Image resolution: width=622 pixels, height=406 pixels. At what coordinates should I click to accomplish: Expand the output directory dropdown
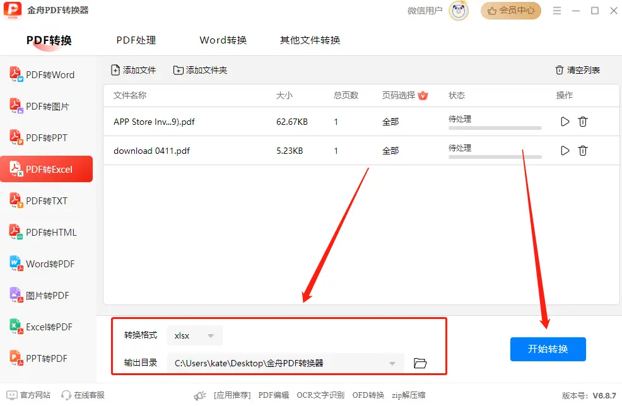392,362
